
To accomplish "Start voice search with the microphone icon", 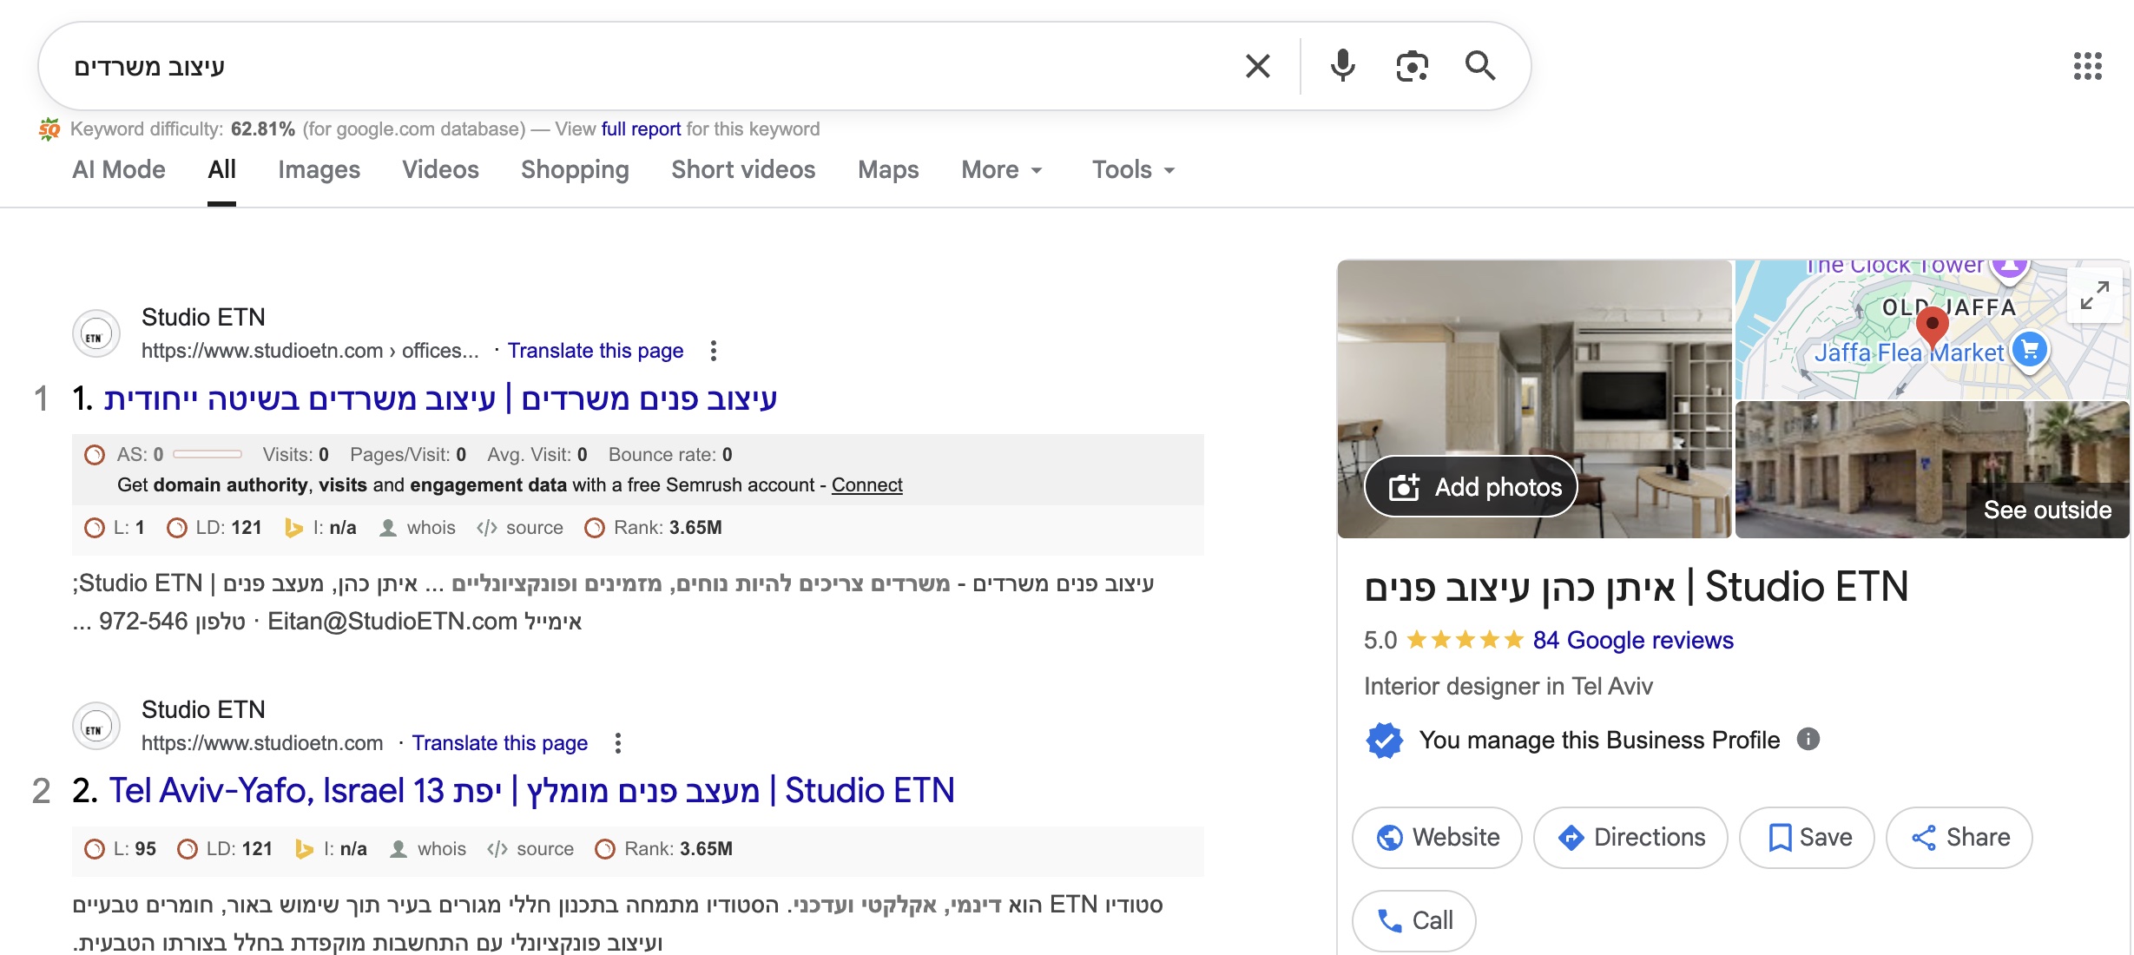I will pos(1342,66).
